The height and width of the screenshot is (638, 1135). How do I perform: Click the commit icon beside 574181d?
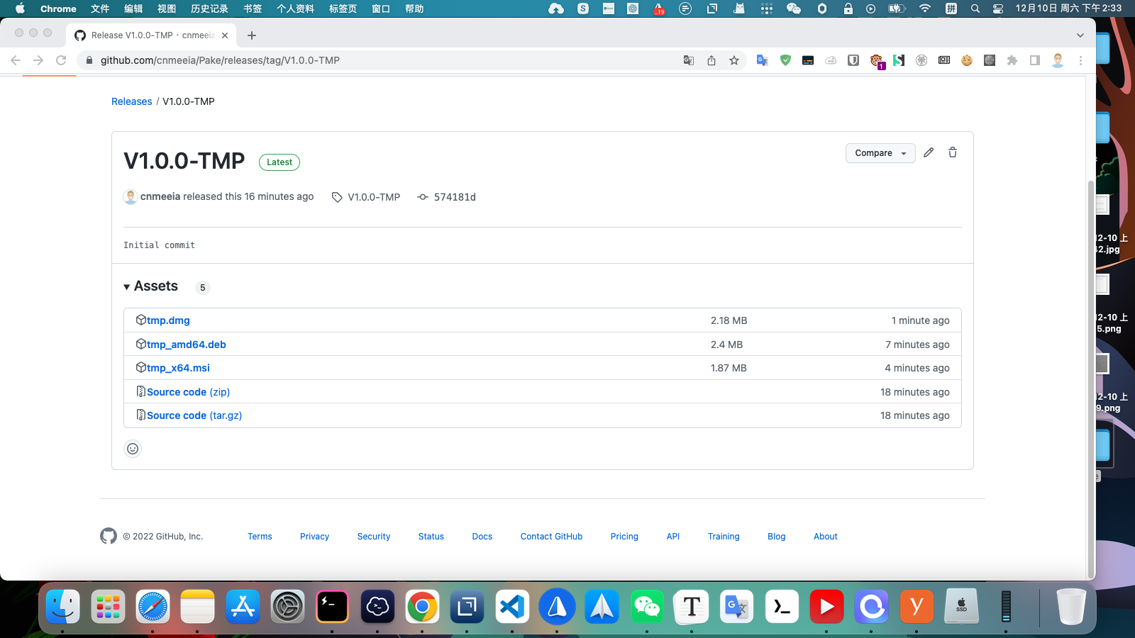(x=423, y=197)
